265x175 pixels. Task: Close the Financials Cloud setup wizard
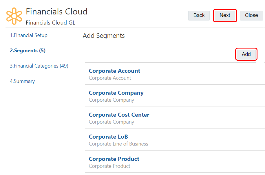coord(251,16)
